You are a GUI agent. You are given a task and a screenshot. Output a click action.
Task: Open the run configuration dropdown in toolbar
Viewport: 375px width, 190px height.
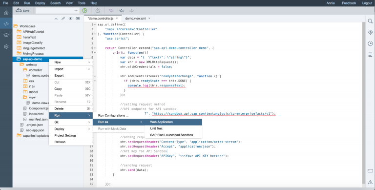click(58, 11)
